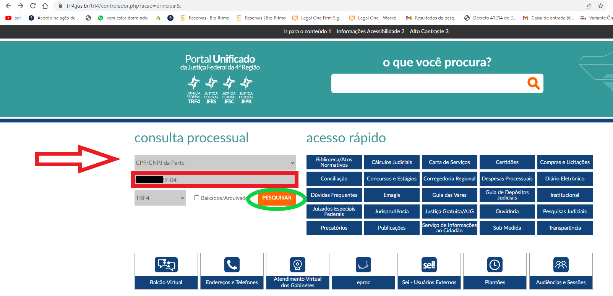
Task: Click the Precatórios quick access button
Action: pyautogui.click(x=334, y=228)
